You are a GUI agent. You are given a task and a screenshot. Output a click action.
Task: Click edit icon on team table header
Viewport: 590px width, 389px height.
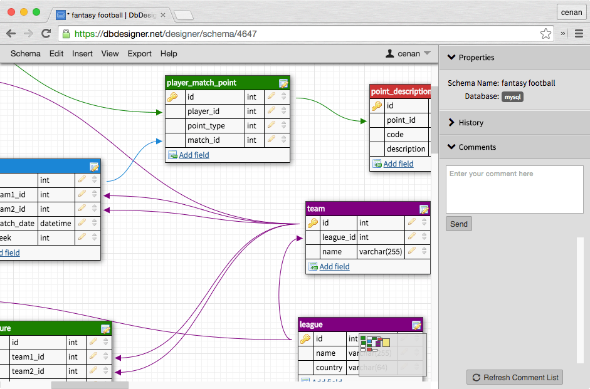(424, 209)
